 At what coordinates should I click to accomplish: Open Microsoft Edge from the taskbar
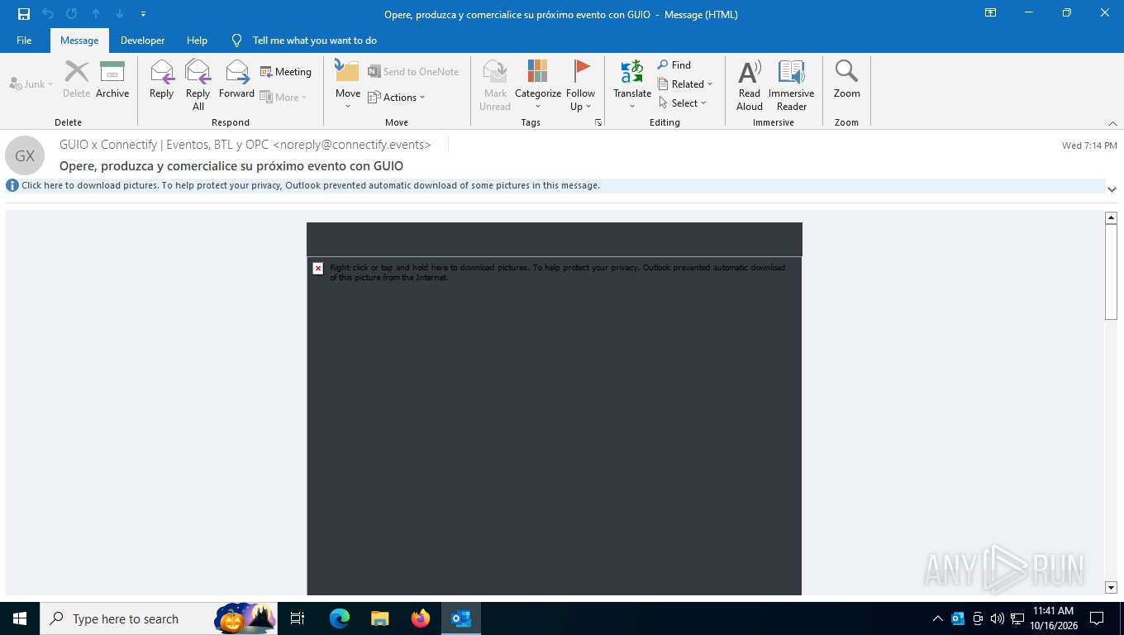340,618
